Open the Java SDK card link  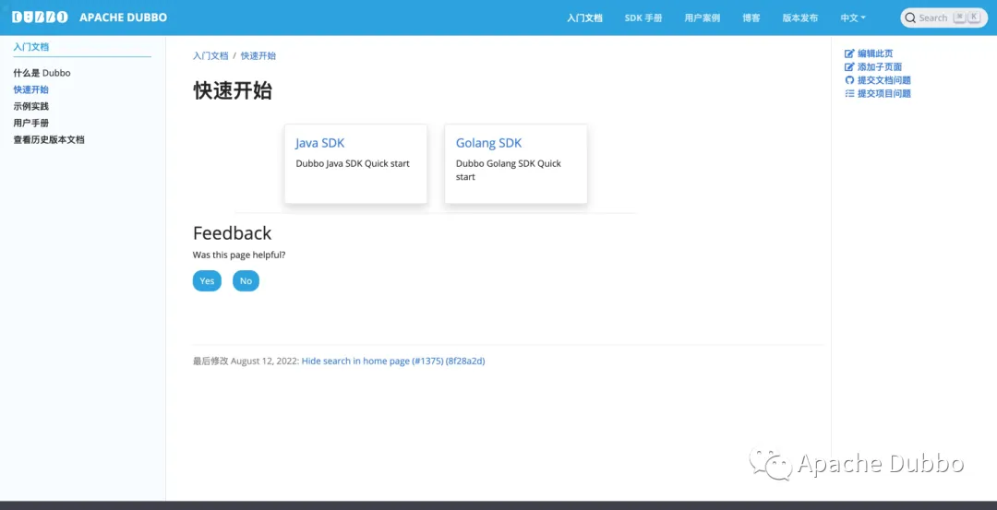[319, 143]
